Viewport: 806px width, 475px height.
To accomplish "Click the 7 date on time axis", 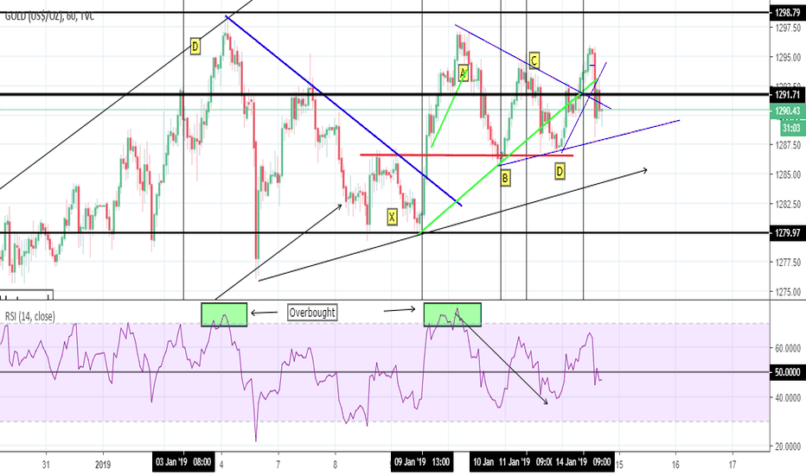I will coord(278,464).
